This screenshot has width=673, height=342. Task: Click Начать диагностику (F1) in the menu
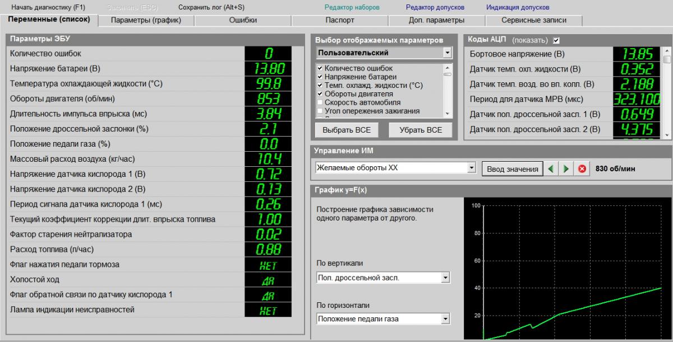[49, 7]
